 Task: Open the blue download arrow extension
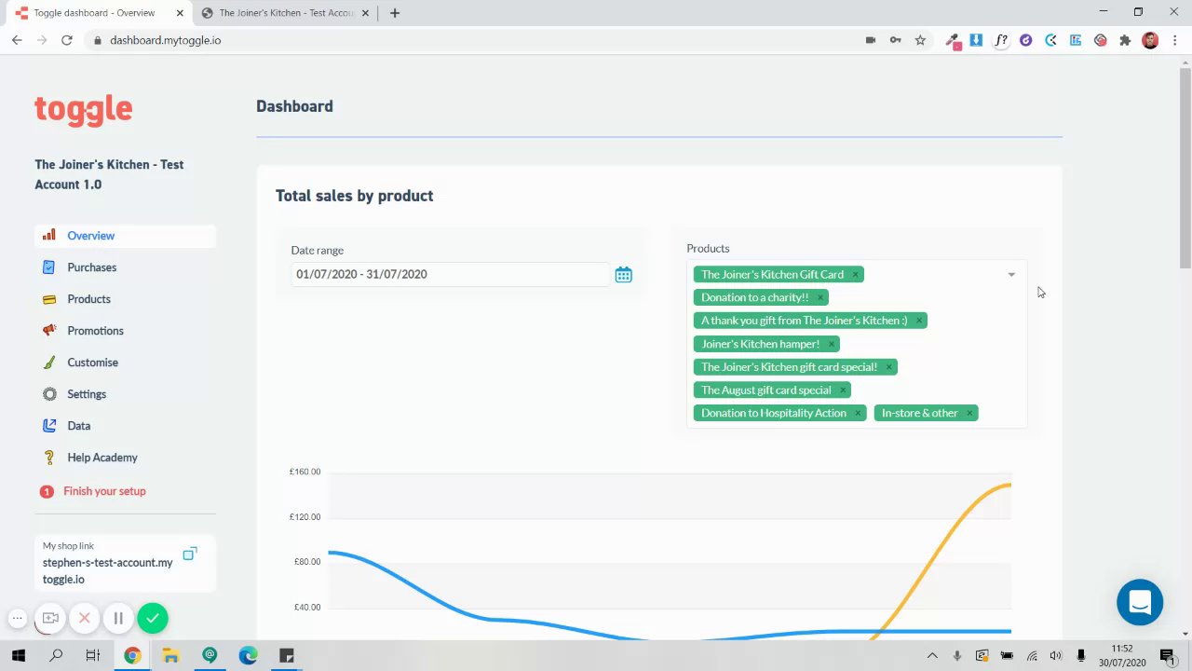[976, 40]
